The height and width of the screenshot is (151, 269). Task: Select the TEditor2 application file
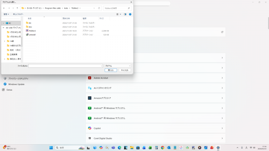point(32,31)
